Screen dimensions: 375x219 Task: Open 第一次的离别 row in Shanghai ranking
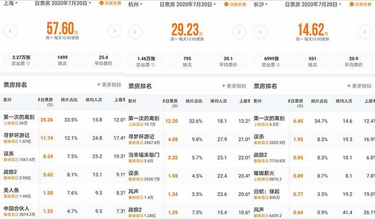pos(63,120)
